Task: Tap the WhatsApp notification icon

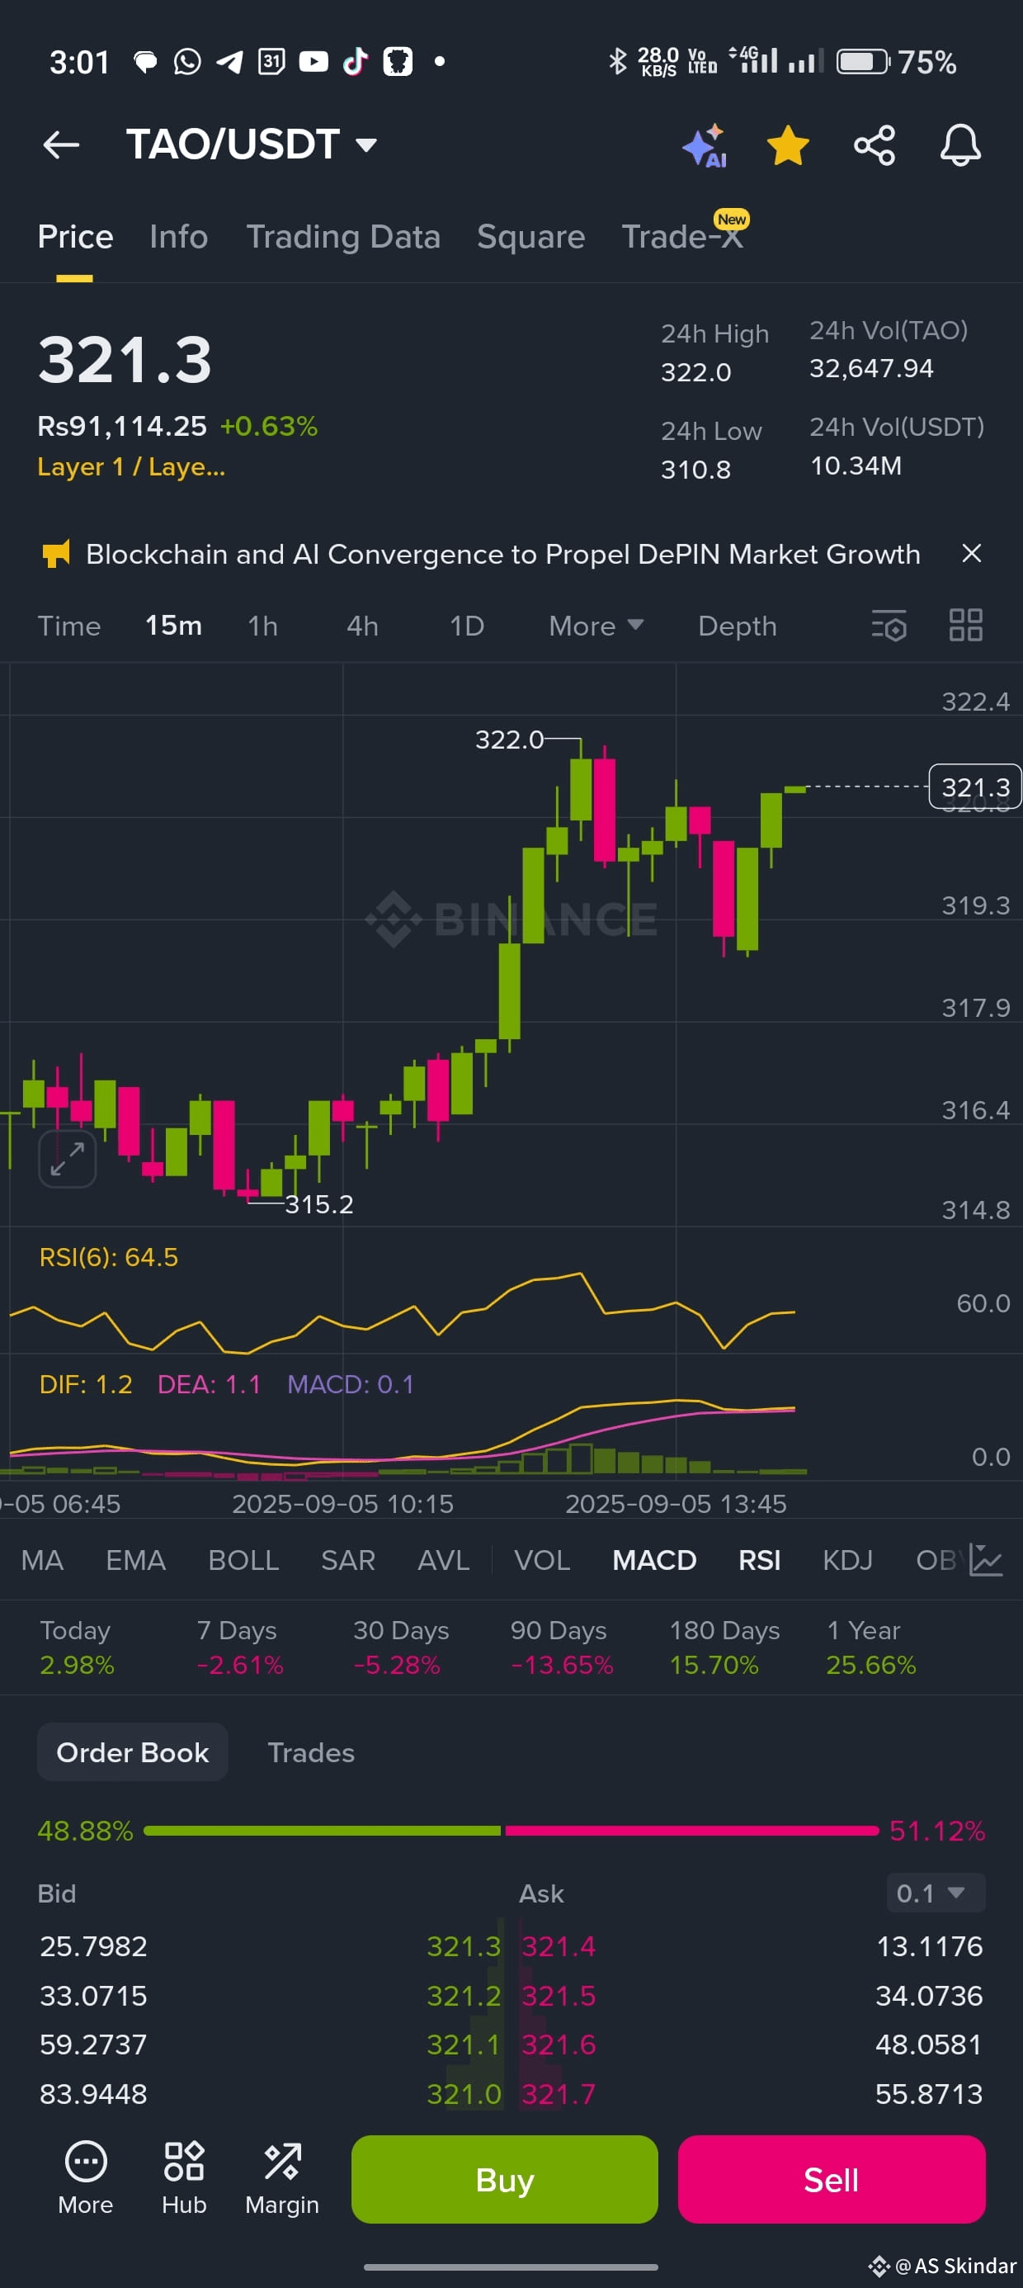Action: tap(187, 61)
